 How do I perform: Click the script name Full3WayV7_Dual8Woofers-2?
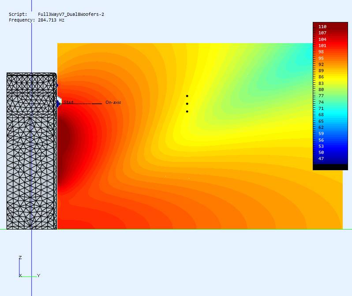click(71, 15)
